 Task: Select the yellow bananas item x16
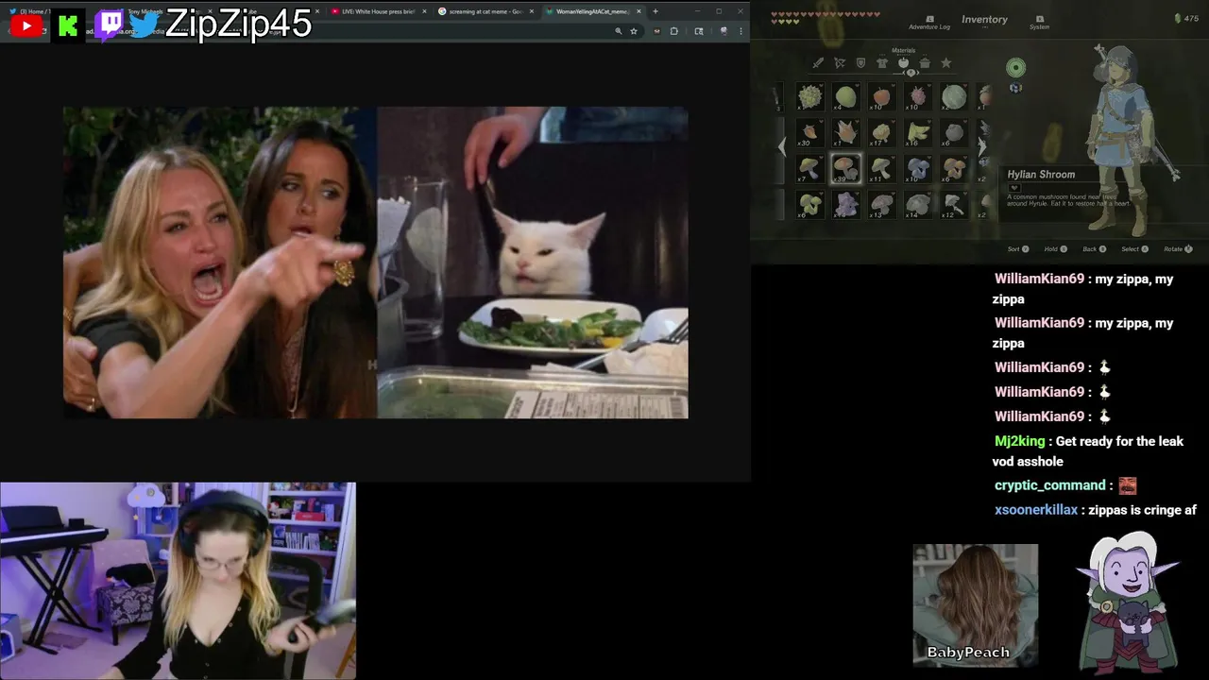coord(917,132)
